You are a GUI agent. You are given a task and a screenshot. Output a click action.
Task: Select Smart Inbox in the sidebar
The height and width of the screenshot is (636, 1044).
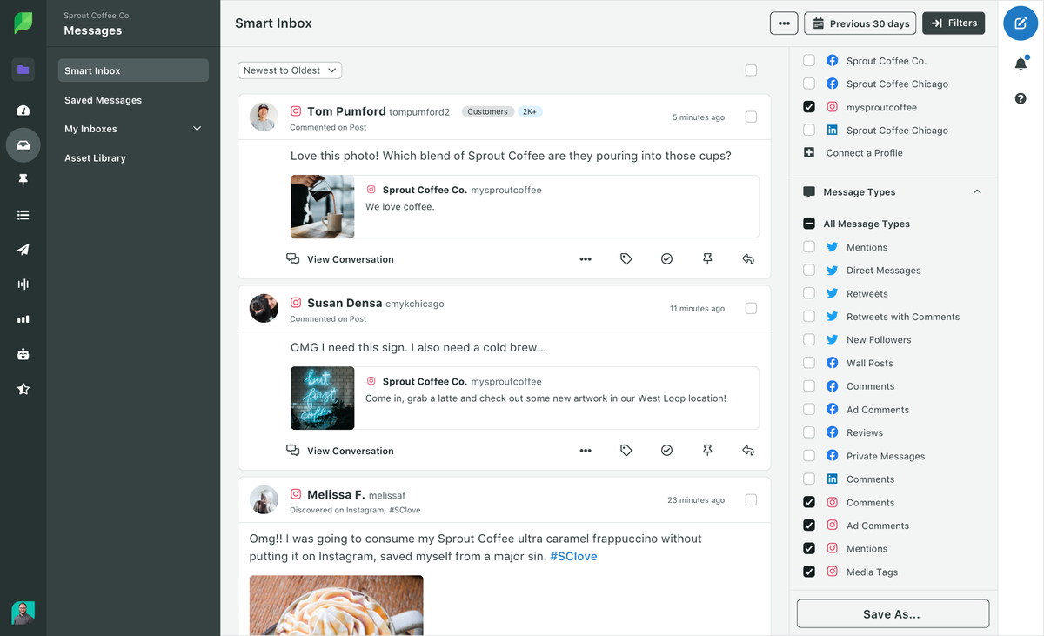click(x=133, y=70)
